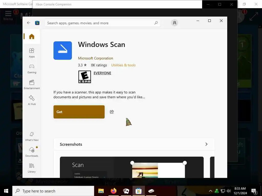Open AI Hub in the sidebar
Image resolution: width=262 pixels, height=196 pixels.
point(31,100)
